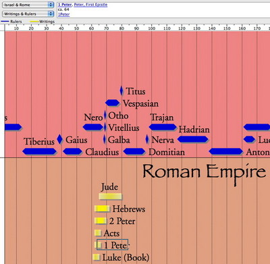Viewport: 270px width, 264px height.
Task: Select the Nero reign bar
Action: 93,127
